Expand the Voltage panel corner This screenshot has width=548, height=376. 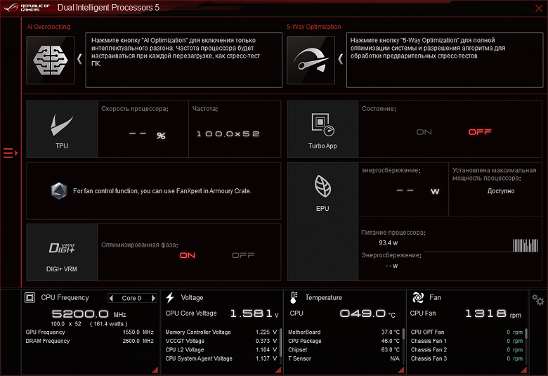(278, 370)
